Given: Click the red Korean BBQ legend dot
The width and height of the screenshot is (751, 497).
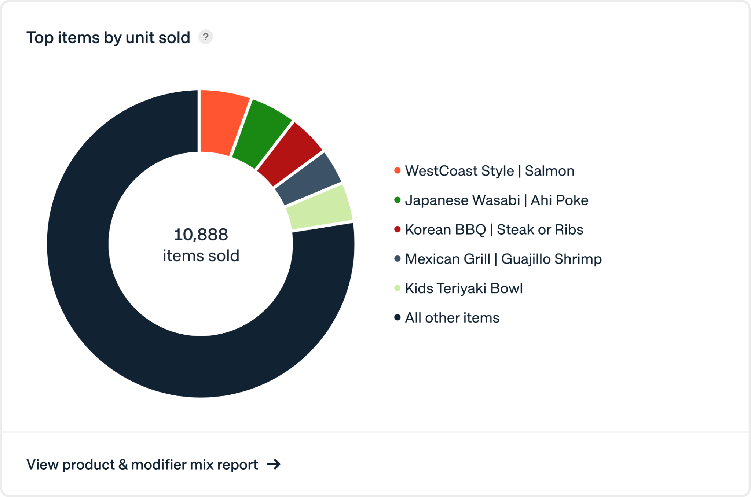Looking at the screenshot, I should click(397, 229).
